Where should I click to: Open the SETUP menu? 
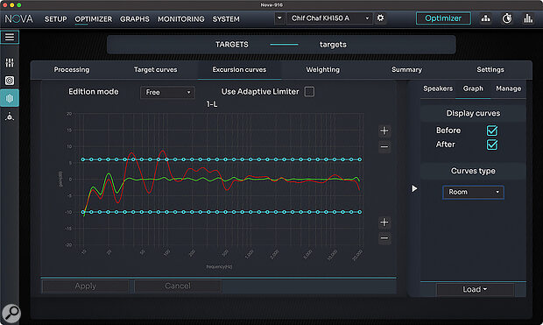coord(56,19)
